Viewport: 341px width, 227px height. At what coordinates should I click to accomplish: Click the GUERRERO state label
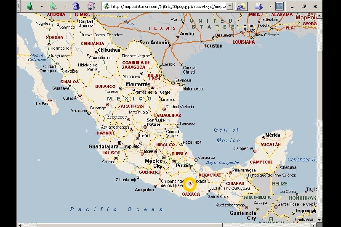point(149,172)
